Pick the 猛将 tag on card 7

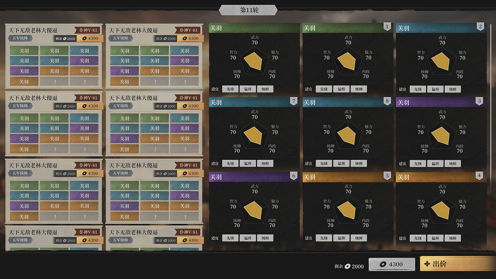[248, 163]
